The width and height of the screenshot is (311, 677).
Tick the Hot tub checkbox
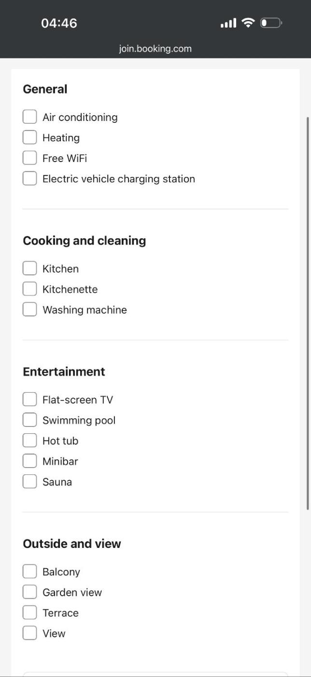point(29,441)
